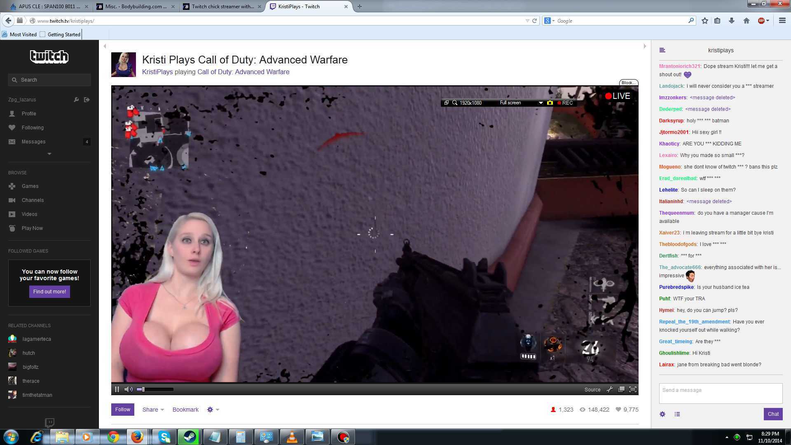The image size is (791, 445).
Task: Open the Call of Duty: Advanced Warfare game link
Action: tap(243, 72)
